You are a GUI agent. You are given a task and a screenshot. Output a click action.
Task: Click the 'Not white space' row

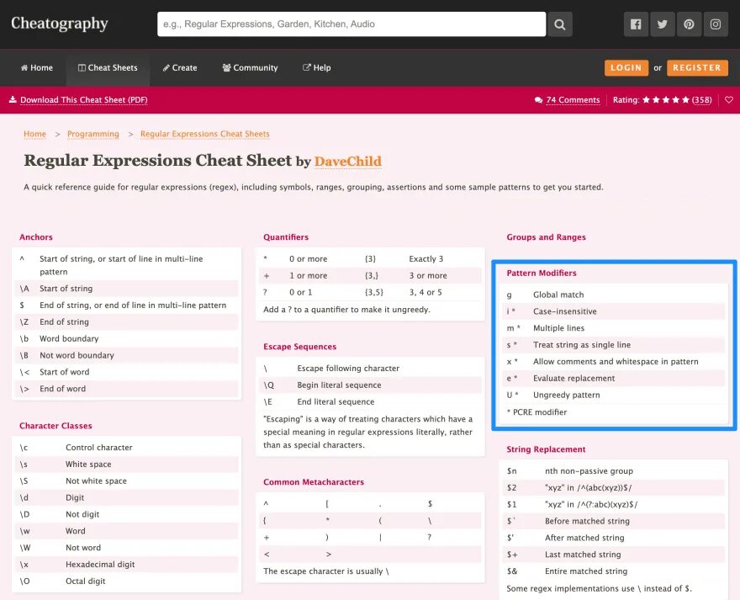[x=126, y=481]
